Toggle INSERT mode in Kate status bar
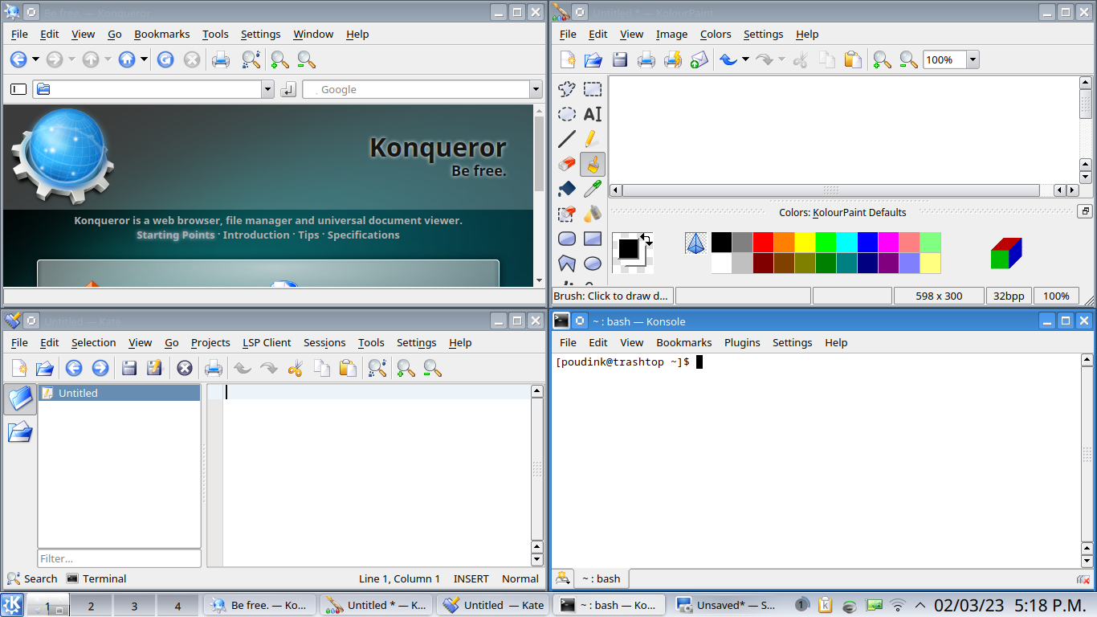 point(471,578)
